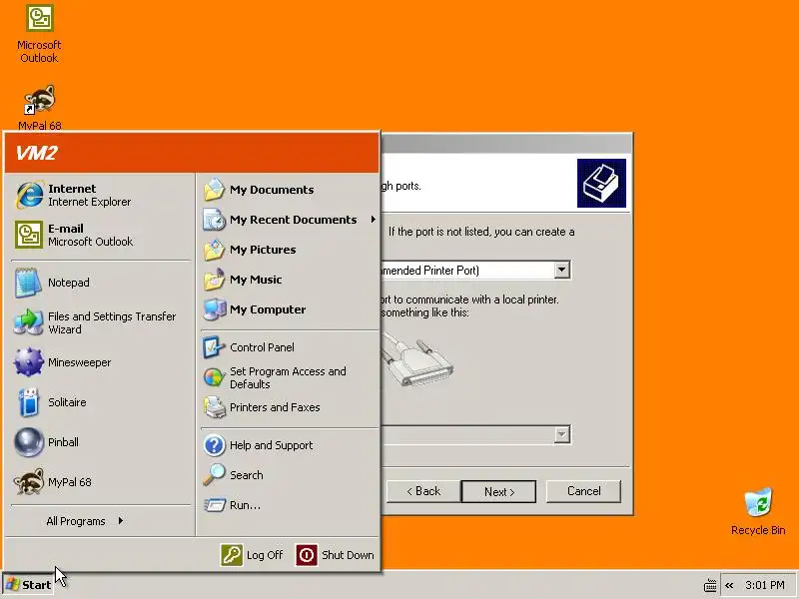Launch Pinball from the Start menu
Screen dimensions: 799x599
[x=100, y=442]
